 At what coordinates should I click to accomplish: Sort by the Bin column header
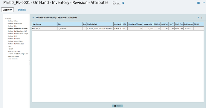[x=70, y=24]
